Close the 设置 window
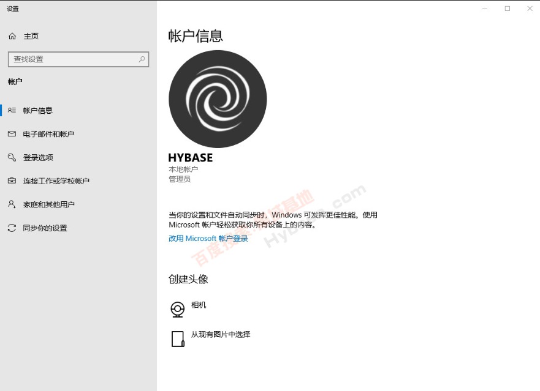 (x=530, y=9)
